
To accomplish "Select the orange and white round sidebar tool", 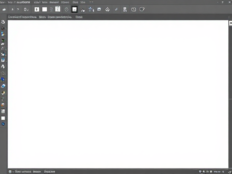I will tap(3, 105).
